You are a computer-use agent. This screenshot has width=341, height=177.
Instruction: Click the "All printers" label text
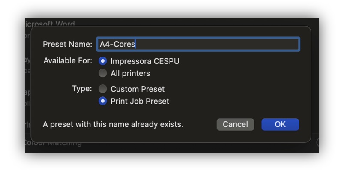[x=130, y=73]
